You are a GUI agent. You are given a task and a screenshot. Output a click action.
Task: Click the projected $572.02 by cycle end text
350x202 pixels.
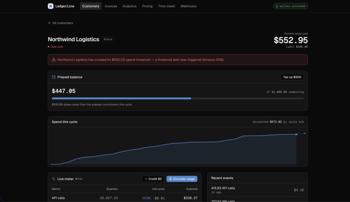point(278,122)
